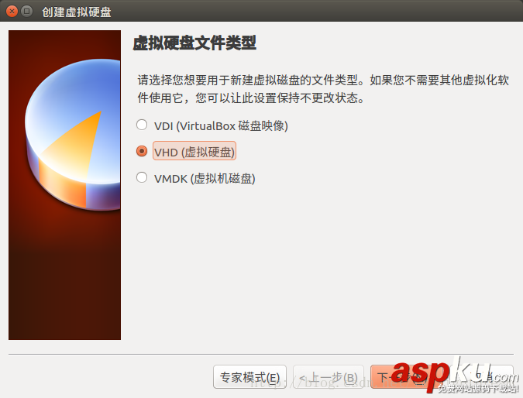523x398 pixels.
Task: Close the 创建虚拟硬盘 dialog window
Action: (12, 12)
